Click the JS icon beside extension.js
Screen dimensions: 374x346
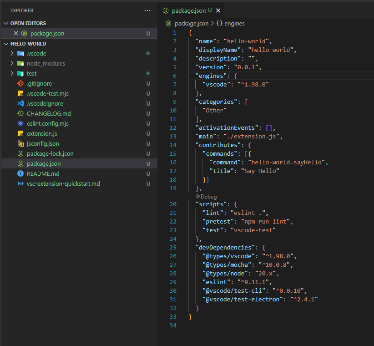tap(20, 134)
